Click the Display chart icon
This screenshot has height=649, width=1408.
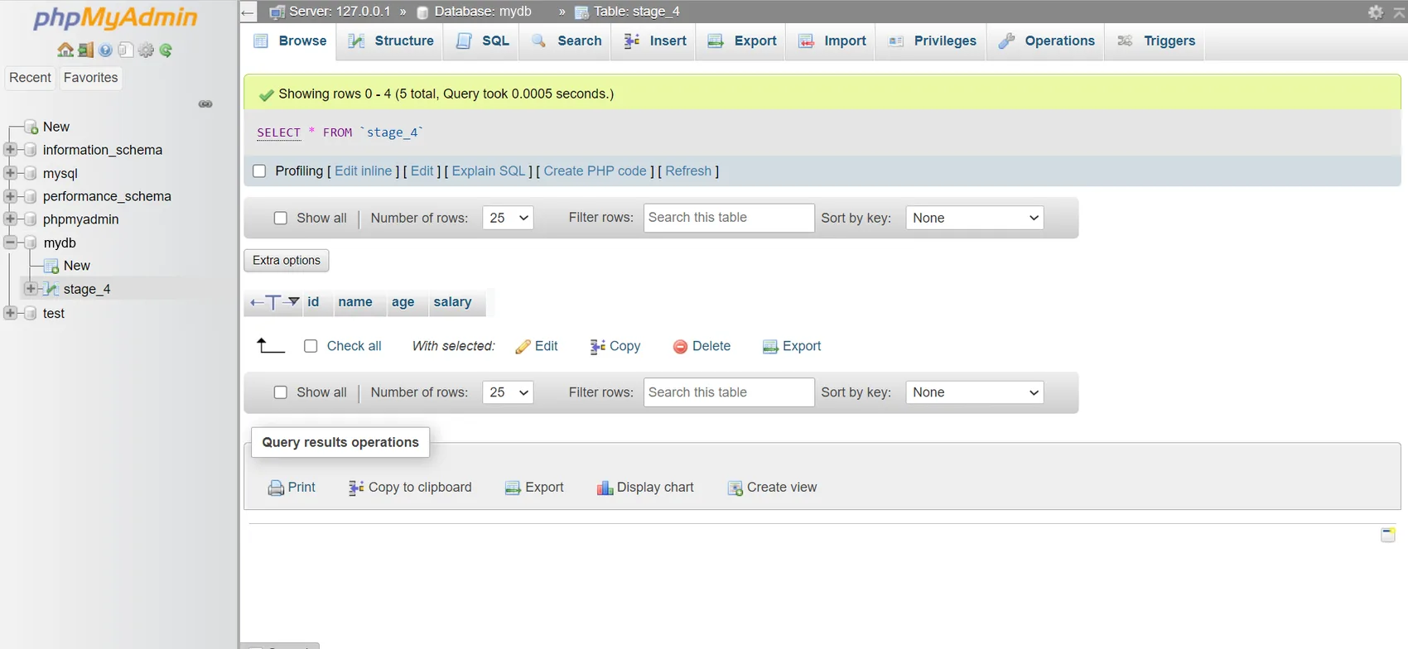[605, 488]
